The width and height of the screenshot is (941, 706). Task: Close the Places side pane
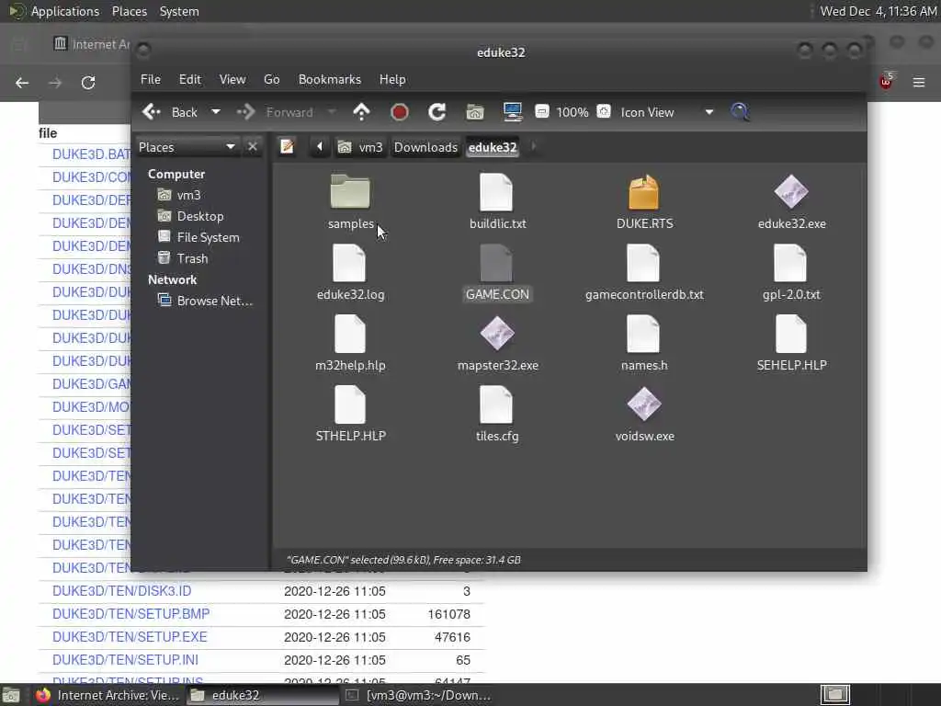point(253,147)
